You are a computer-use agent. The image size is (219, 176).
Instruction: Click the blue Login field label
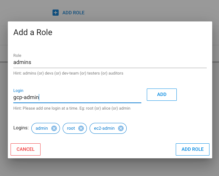(x=18, y=91)
